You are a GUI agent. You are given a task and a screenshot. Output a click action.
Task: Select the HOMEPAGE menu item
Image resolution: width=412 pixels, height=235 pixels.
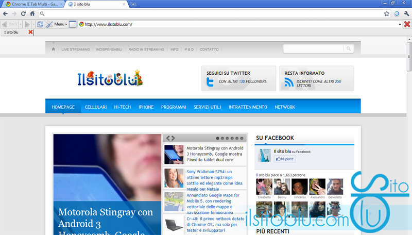[63, 107]
